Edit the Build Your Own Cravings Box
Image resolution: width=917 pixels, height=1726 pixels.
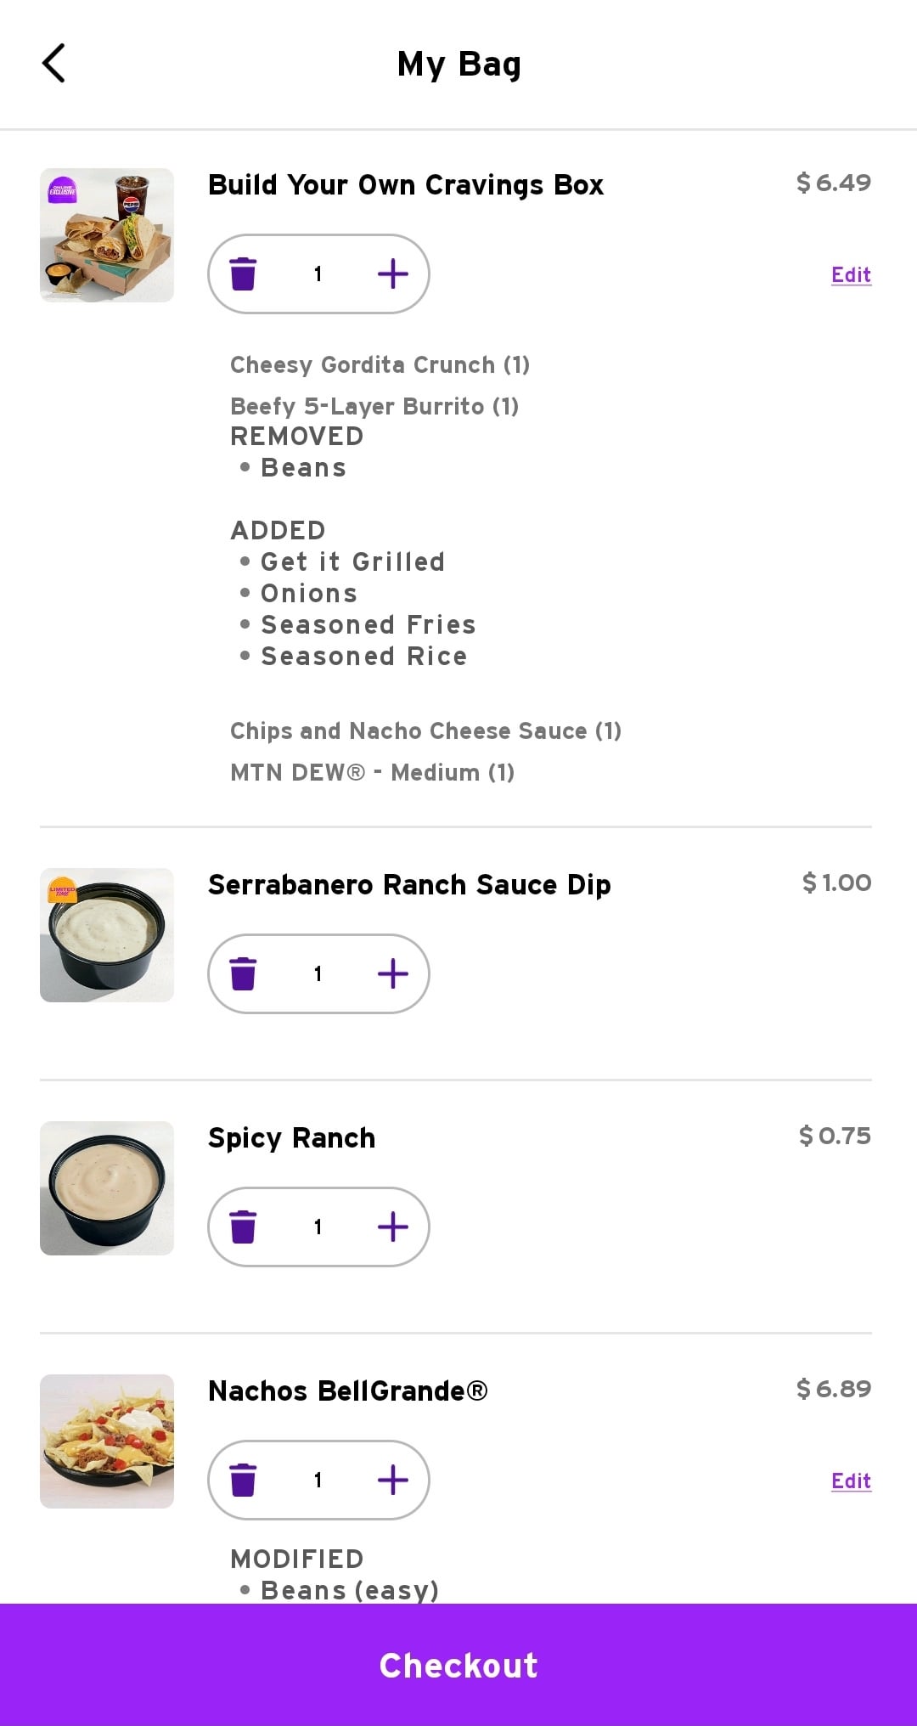tap(851, 275)
